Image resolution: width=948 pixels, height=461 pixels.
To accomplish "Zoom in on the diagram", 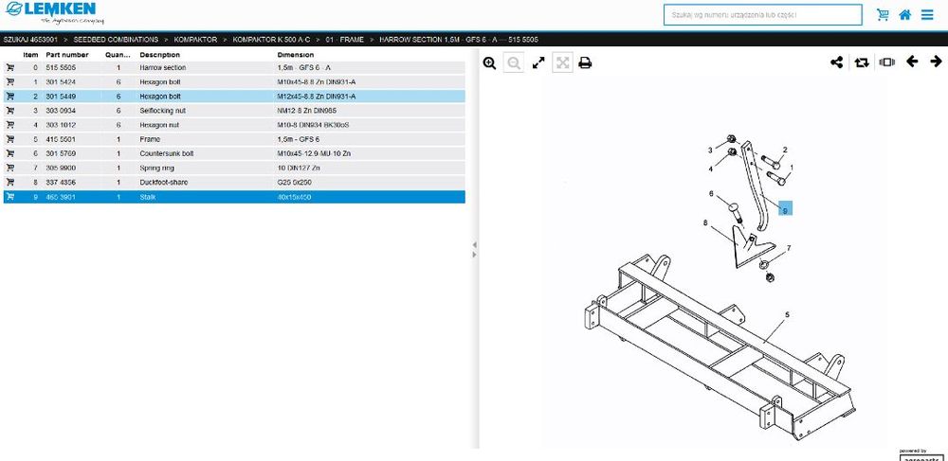I will [x=490, y=62].
